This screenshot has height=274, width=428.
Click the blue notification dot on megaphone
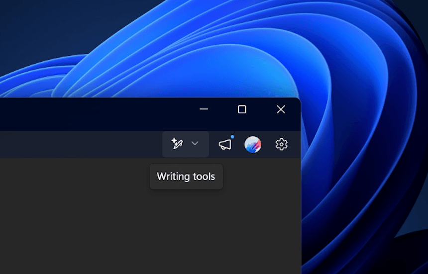click(232, 137)
